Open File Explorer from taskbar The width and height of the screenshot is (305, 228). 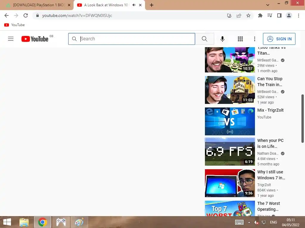coord(24,222)
